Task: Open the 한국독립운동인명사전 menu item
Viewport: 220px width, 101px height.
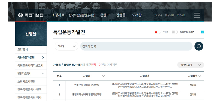Action: 82,15
